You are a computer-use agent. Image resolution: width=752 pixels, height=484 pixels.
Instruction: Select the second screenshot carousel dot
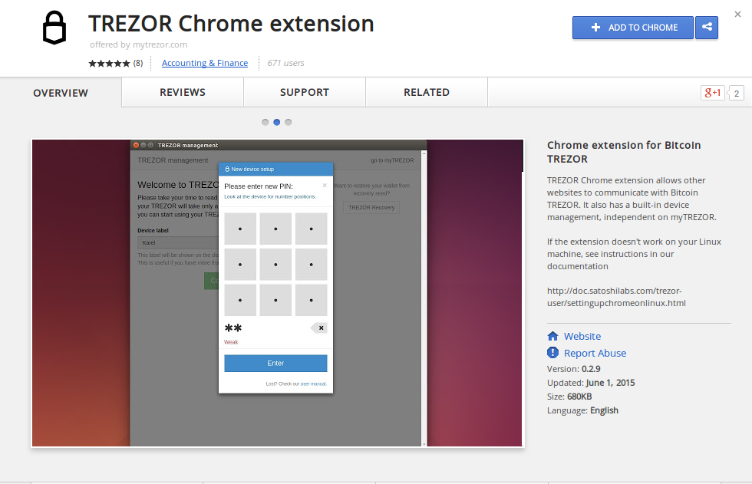tap(277, 122)
